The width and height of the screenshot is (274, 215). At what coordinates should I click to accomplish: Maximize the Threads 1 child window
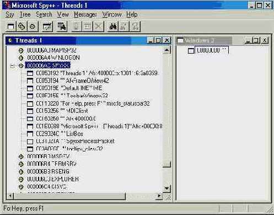158,40
